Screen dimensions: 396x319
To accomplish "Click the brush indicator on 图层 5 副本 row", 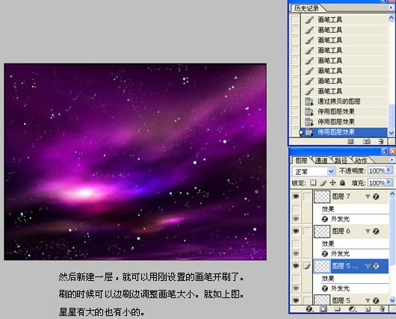I will click(x=307, y=266).
